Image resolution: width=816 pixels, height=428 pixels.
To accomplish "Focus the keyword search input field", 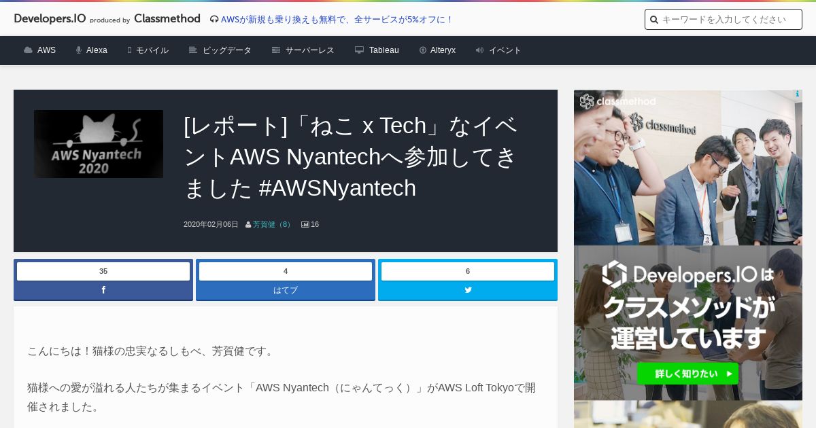I will 724,20.
